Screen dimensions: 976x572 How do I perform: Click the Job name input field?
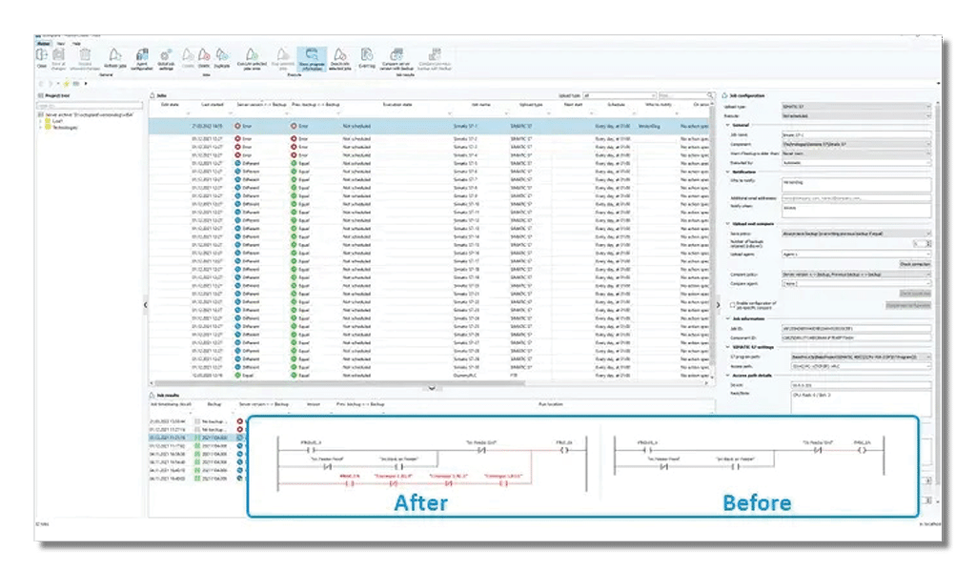(855, 134)
